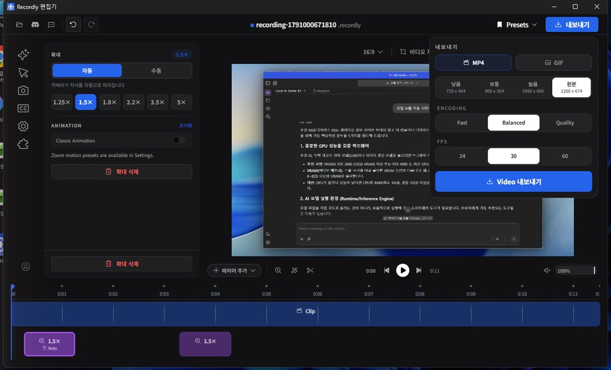Redo the last edit

tap(91, 24)
